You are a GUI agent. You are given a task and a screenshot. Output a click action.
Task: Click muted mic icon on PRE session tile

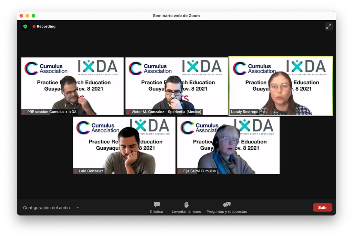[x=24, y=111]
